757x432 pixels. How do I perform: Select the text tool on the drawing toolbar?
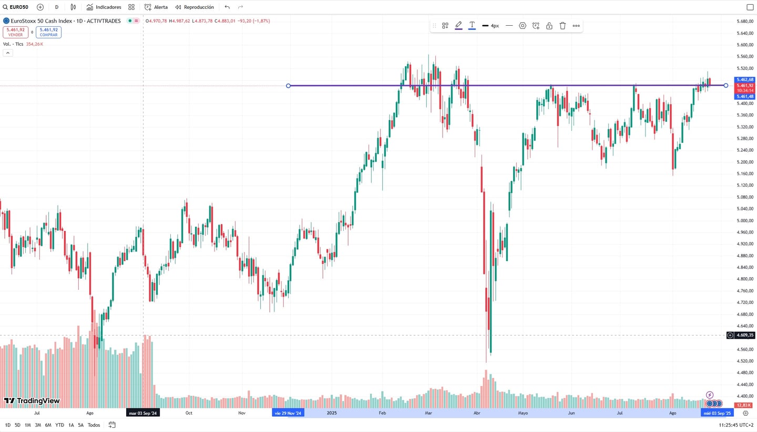click(472, 25)
